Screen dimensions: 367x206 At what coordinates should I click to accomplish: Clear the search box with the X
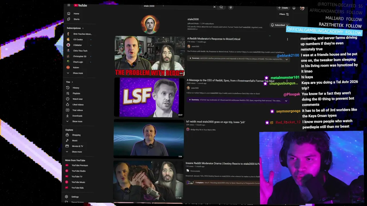click(214, 7)
